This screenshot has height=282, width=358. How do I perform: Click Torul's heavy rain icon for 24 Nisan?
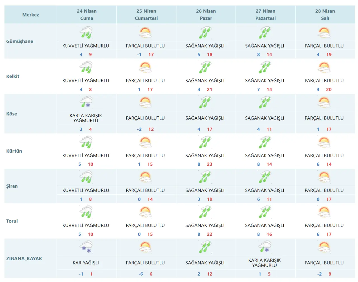(86, 212)
